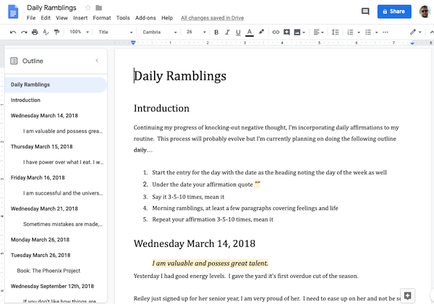Toggle underline formatting
This screenshot has height=304, width=434.
(x=238, y=32)
